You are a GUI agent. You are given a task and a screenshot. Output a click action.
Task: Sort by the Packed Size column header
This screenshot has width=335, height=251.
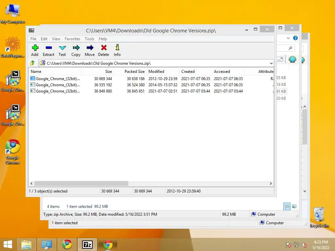pos(130,72)
